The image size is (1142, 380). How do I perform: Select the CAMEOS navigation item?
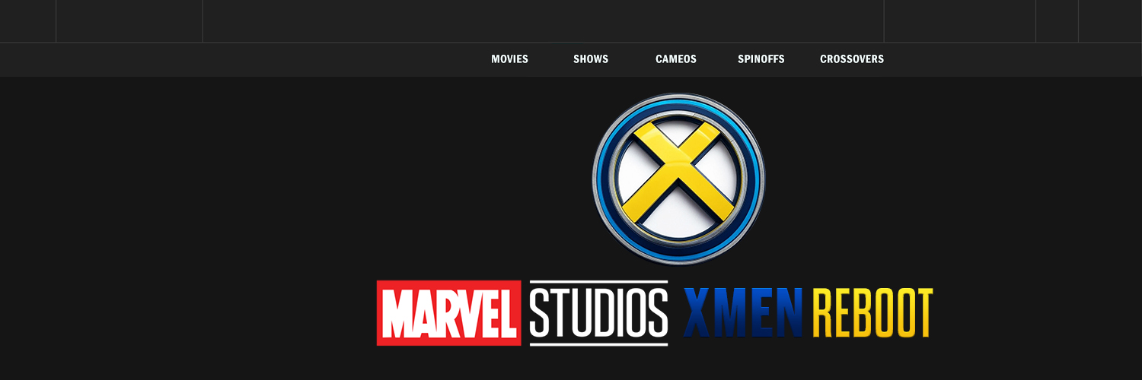676,59
